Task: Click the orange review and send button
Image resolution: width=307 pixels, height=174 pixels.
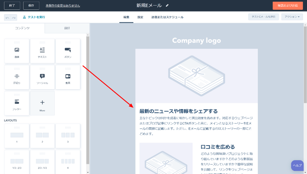Action: (288, 5)
